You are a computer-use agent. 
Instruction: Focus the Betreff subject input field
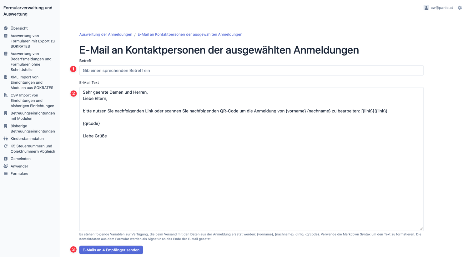pyautogui.click(x=251, y=71)
